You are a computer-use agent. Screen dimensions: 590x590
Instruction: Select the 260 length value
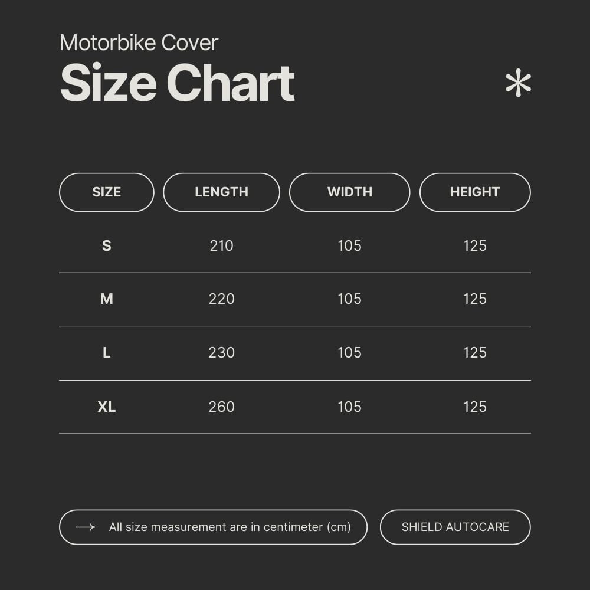pos(221,407)
